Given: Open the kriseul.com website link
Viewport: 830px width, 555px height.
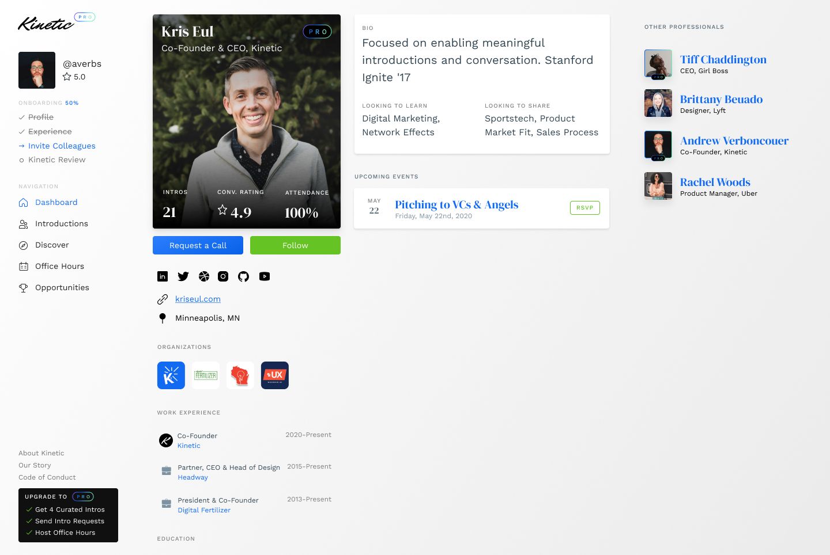Looking at the screenshot, I should pos(198,299).
